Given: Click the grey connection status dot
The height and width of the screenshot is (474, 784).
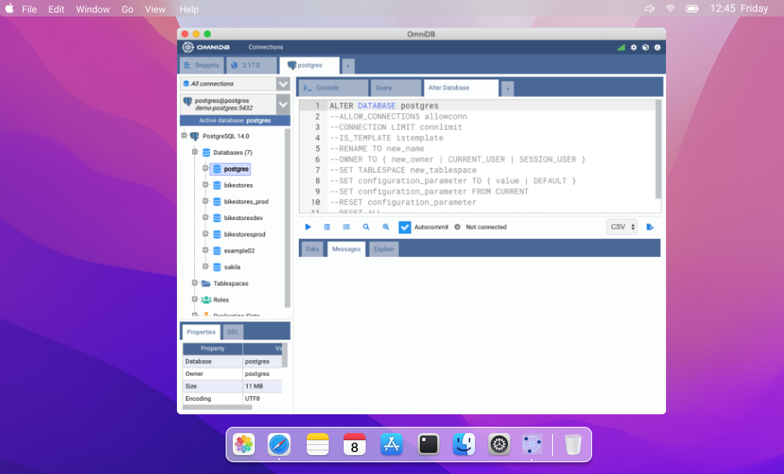Looking at the screenshot, I should (457, 227).
